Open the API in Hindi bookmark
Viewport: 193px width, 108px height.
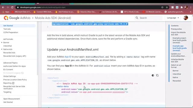click(x=130, y=12)
